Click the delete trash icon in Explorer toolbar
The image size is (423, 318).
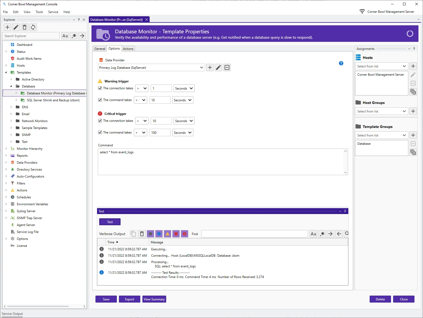pos(25,27)
